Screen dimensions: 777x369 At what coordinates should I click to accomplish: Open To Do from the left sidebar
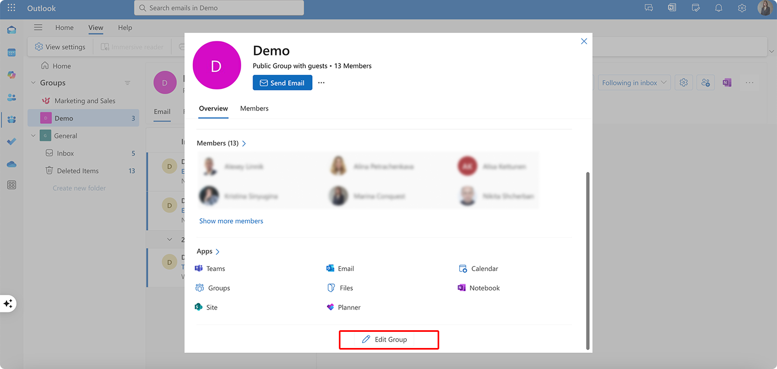tap(11, 142)
